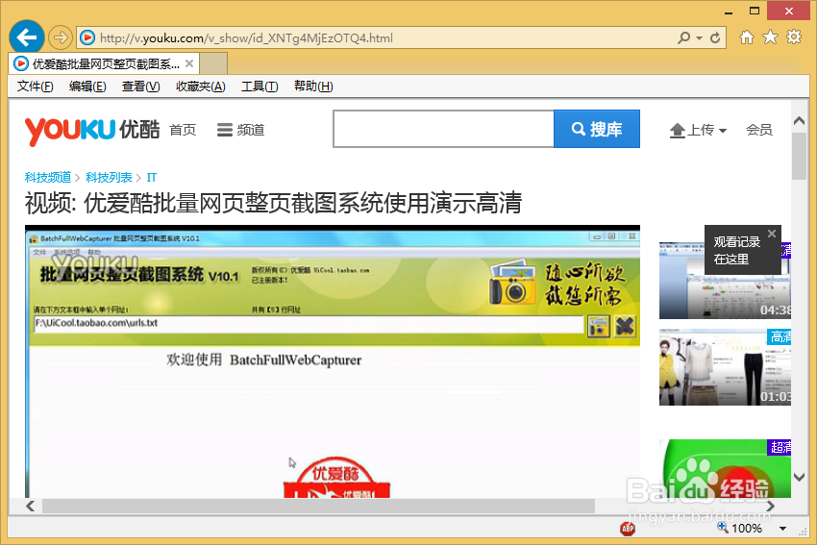The image size is (817, 545).
Task: Click the X cancel icon in video
Action: [x=625, y=327]
